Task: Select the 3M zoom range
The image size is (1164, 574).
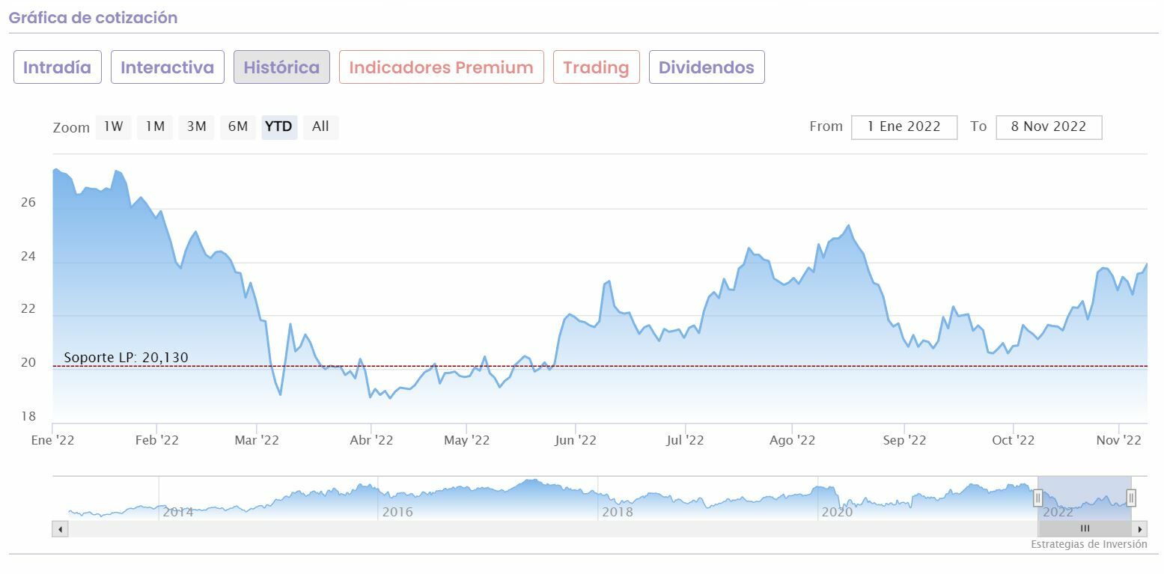Action: (x=197, y=127)
